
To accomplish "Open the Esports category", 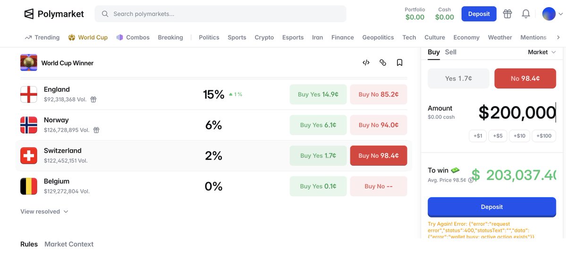I will (x=293, y=37).
